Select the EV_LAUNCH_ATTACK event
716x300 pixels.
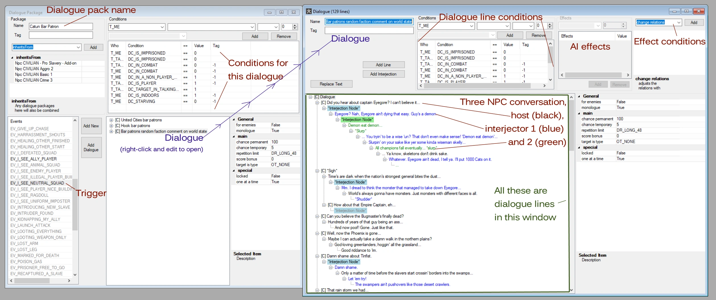pyautogui.click(x=30, y=226)
